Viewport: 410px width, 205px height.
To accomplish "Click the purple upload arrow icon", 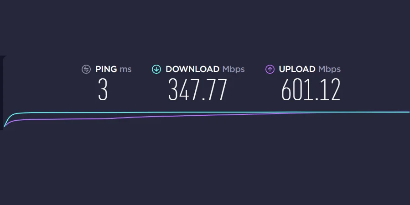I will (270, 69).
